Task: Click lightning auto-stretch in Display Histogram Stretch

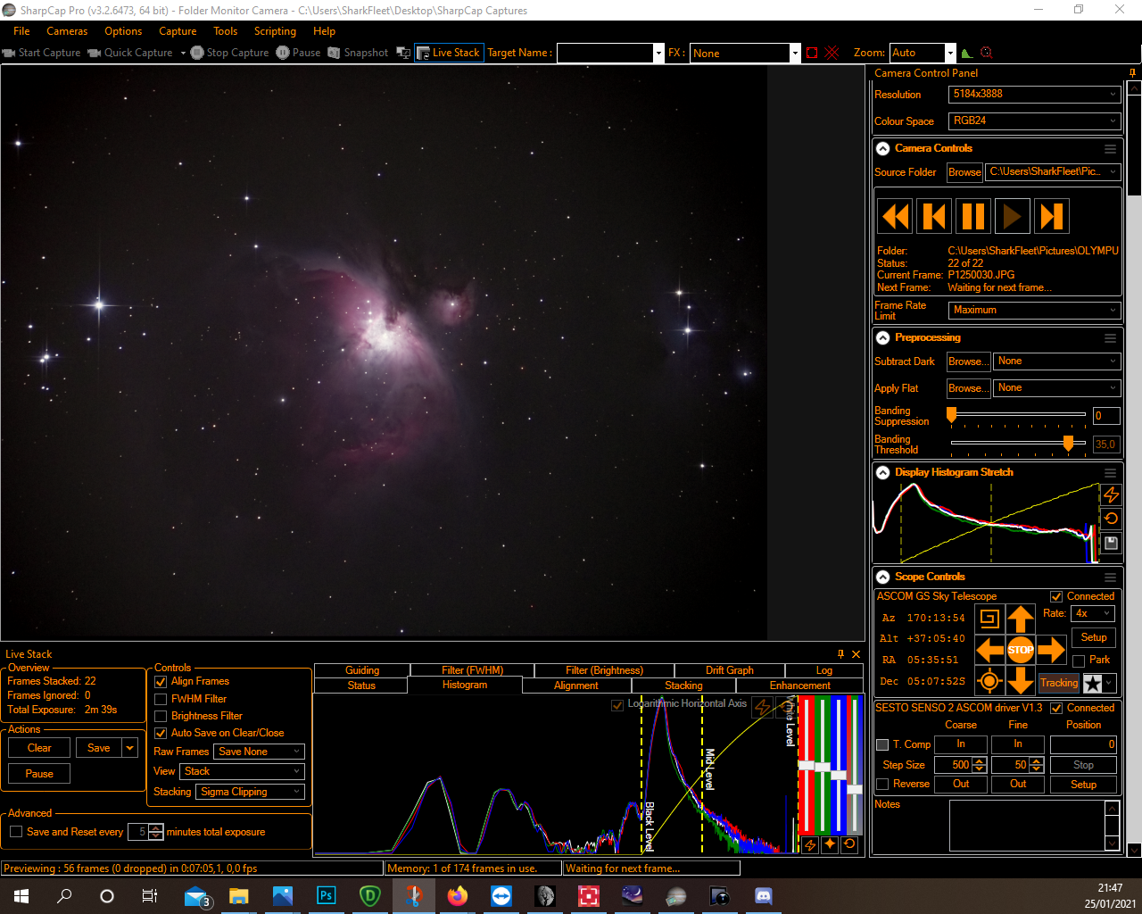Action: coord(1111,494)
